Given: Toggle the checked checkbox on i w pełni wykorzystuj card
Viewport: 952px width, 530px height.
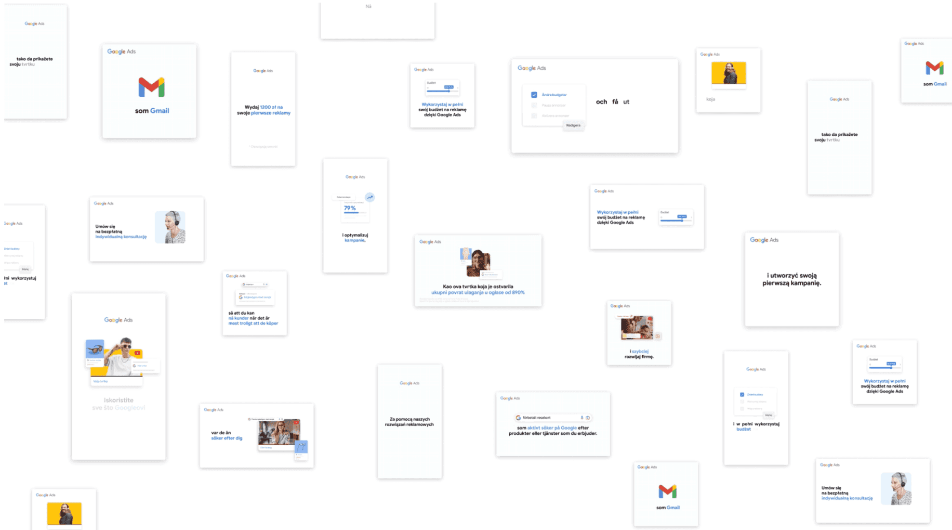Looking at the screenshot, I should click(742, 394).
